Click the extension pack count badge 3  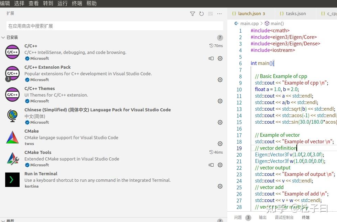[8, 79]
